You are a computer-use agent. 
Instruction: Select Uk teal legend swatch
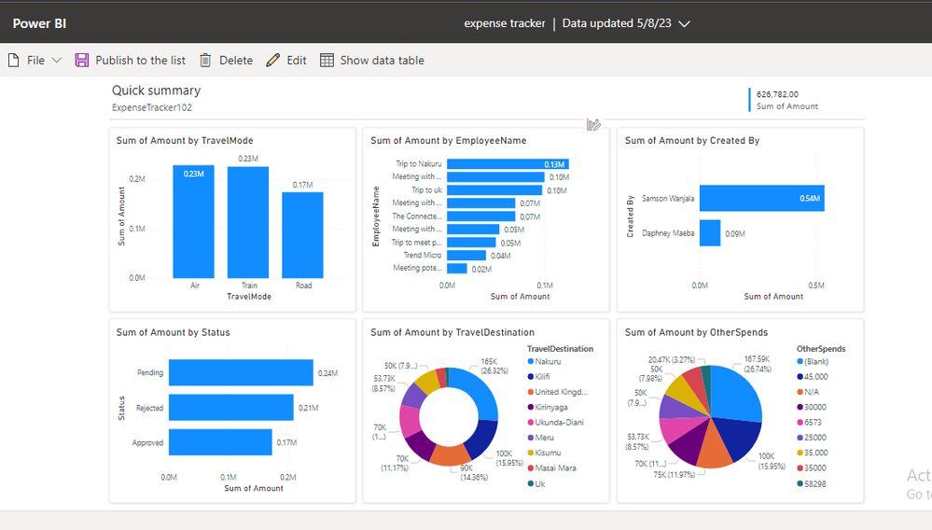pos(531,483)
